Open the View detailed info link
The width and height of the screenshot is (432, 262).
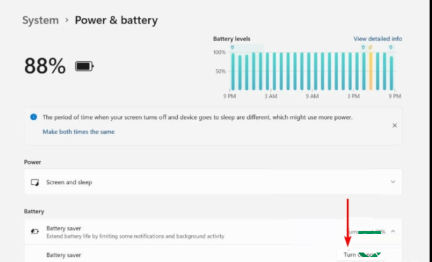click(x=378, y=39)
